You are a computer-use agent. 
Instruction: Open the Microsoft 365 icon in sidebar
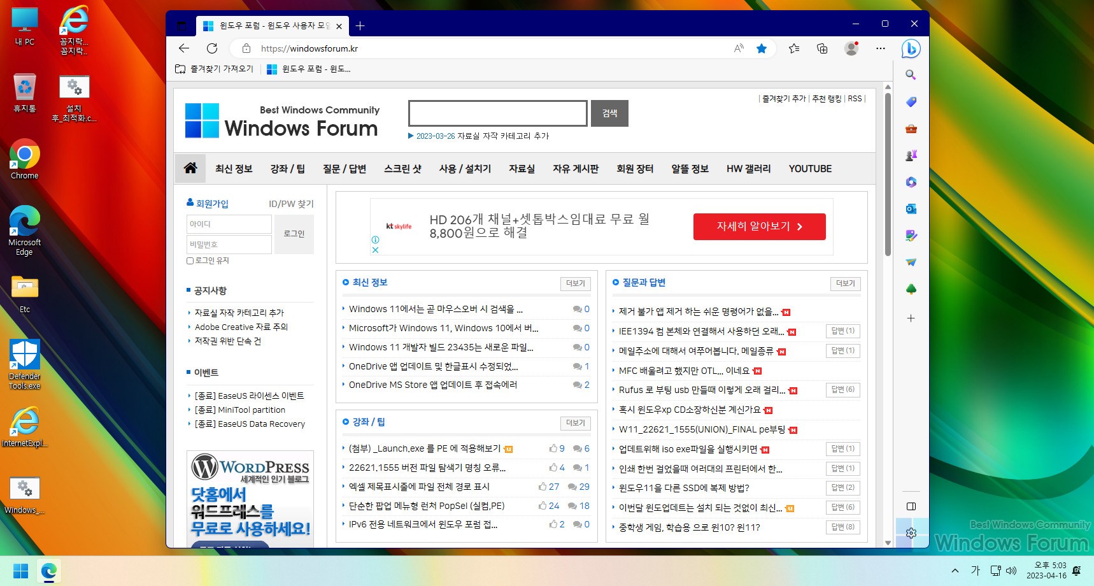(x=911, y=182)
